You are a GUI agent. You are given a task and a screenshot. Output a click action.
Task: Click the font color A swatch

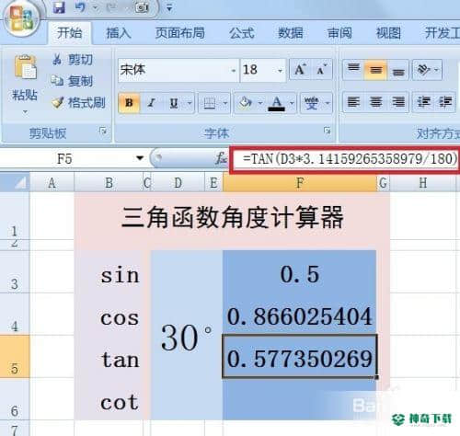pyautogui.click(x=277, y=103)
